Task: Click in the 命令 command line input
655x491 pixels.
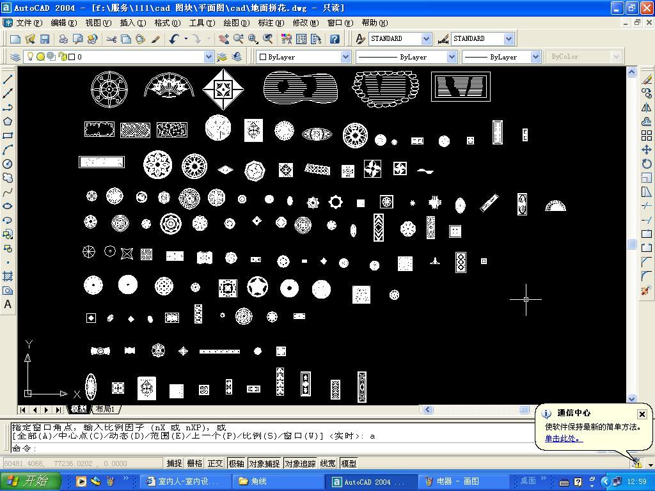Action: [x=256, y=448]
